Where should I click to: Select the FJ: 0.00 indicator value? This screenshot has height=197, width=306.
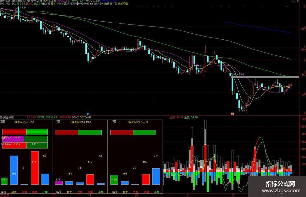point(31,117)
